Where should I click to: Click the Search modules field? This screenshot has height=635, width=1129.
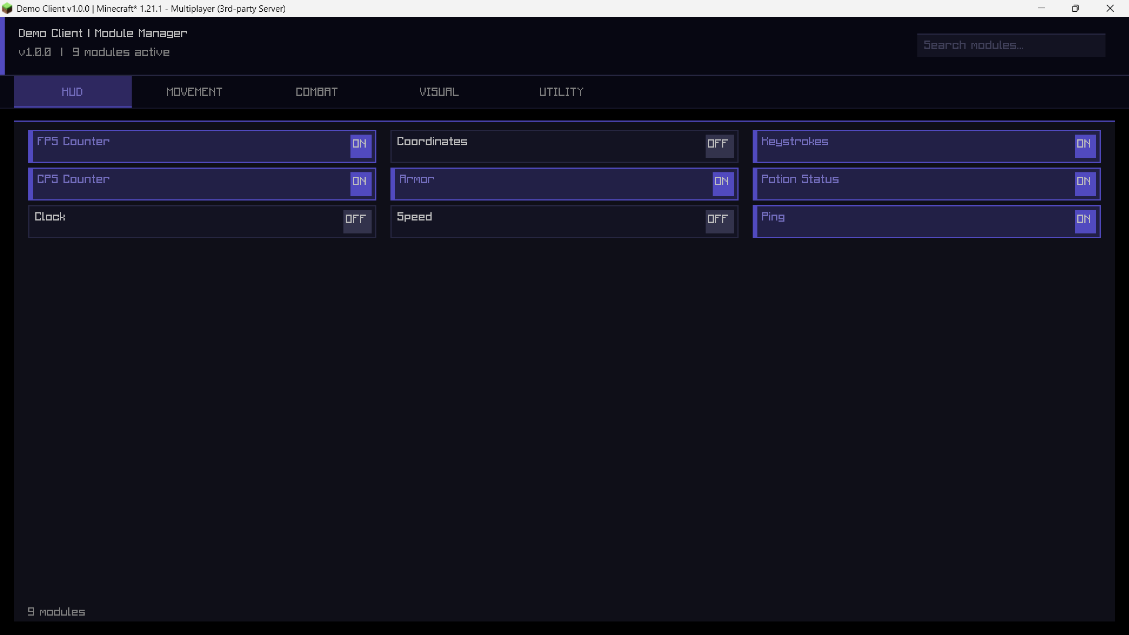pos(1011,45)
